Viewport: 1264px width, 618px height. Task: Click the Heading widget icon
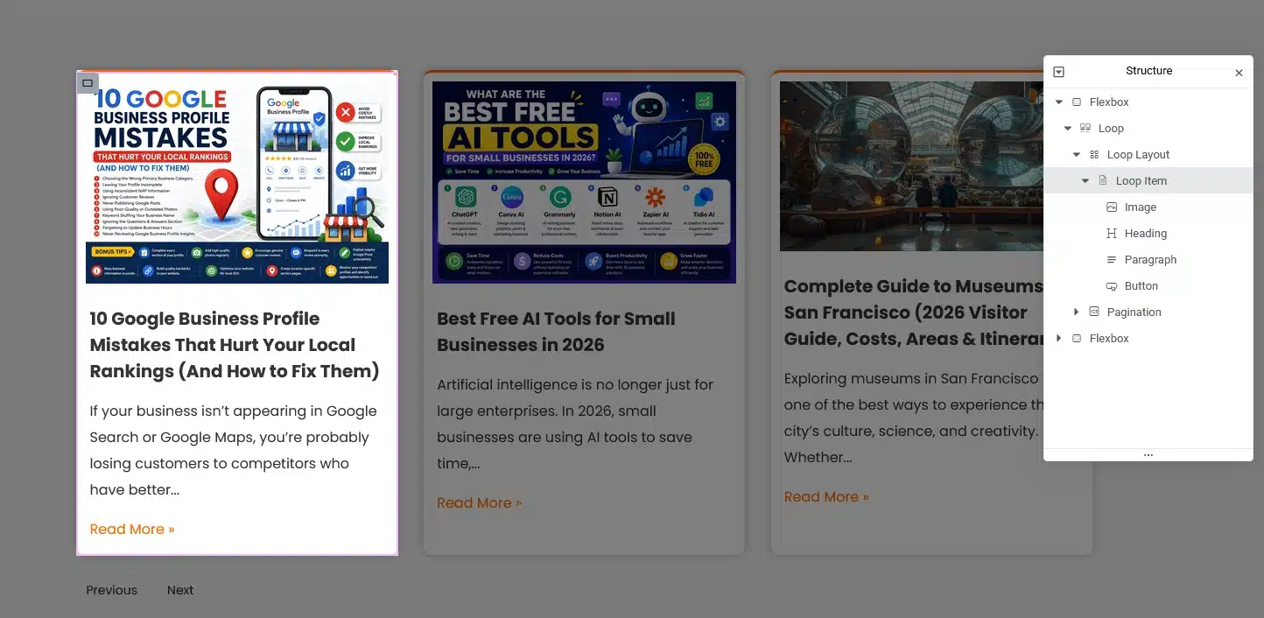tap(1112, 234)
